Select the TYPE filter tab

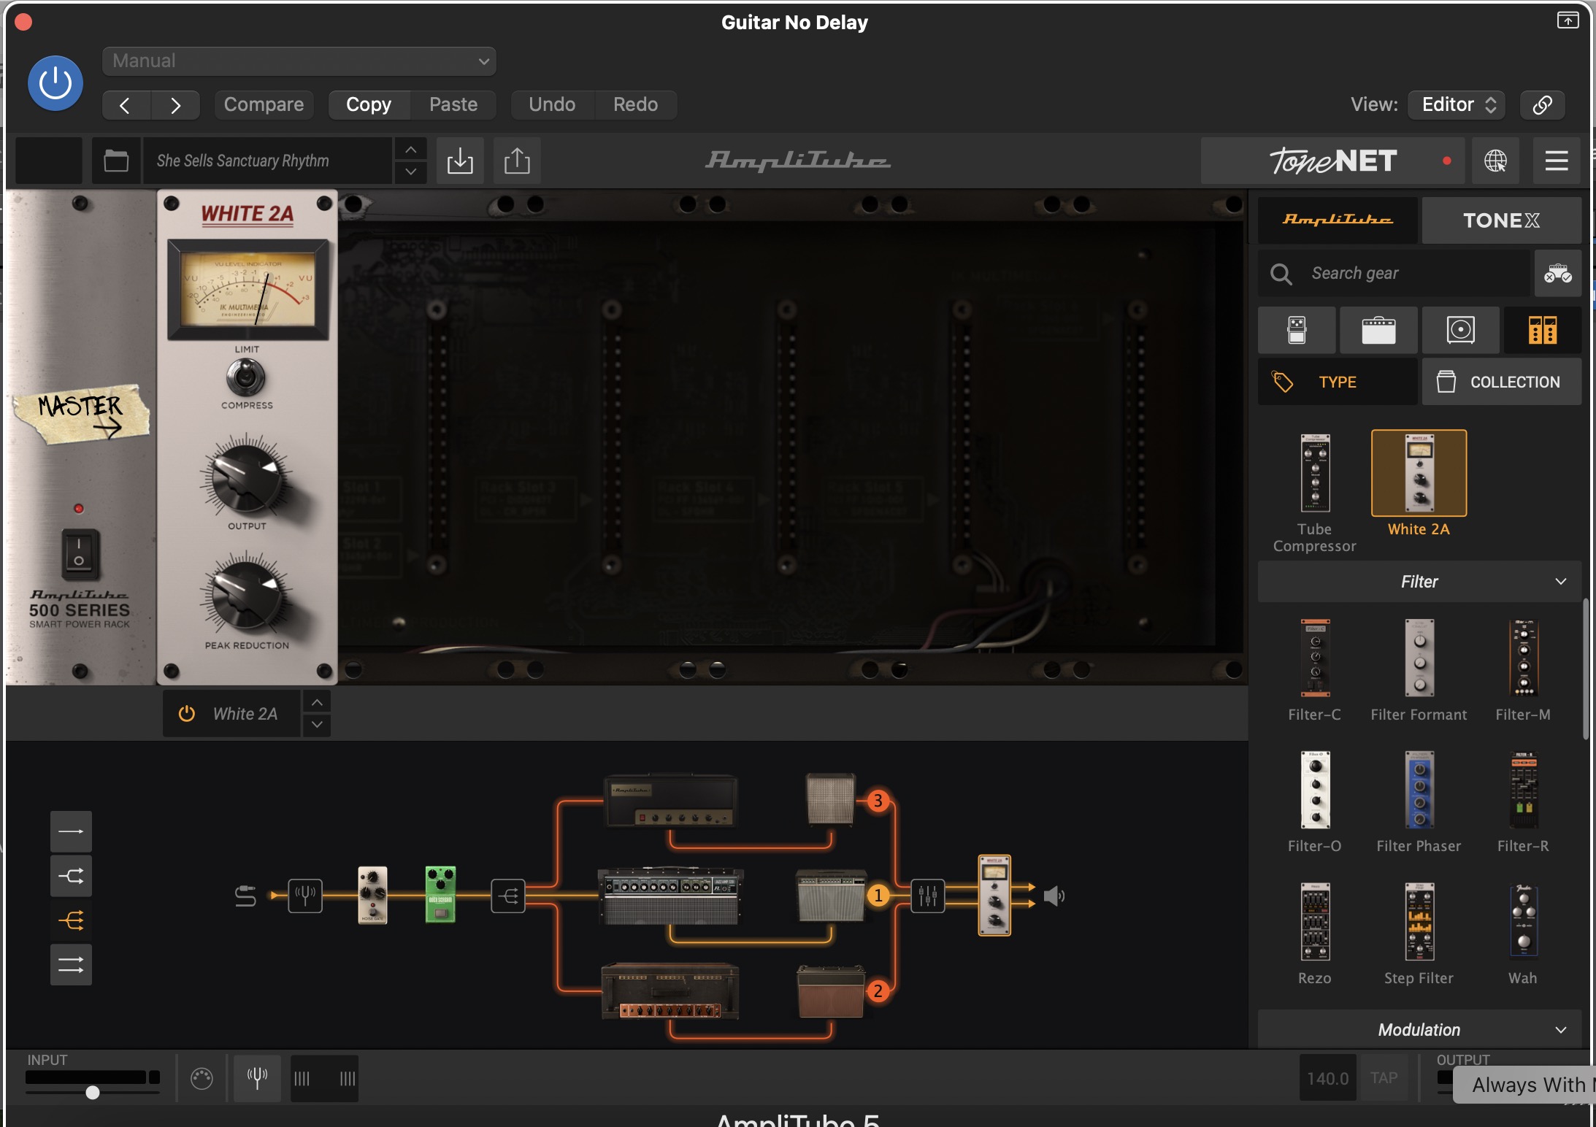tap(1338, 382)
